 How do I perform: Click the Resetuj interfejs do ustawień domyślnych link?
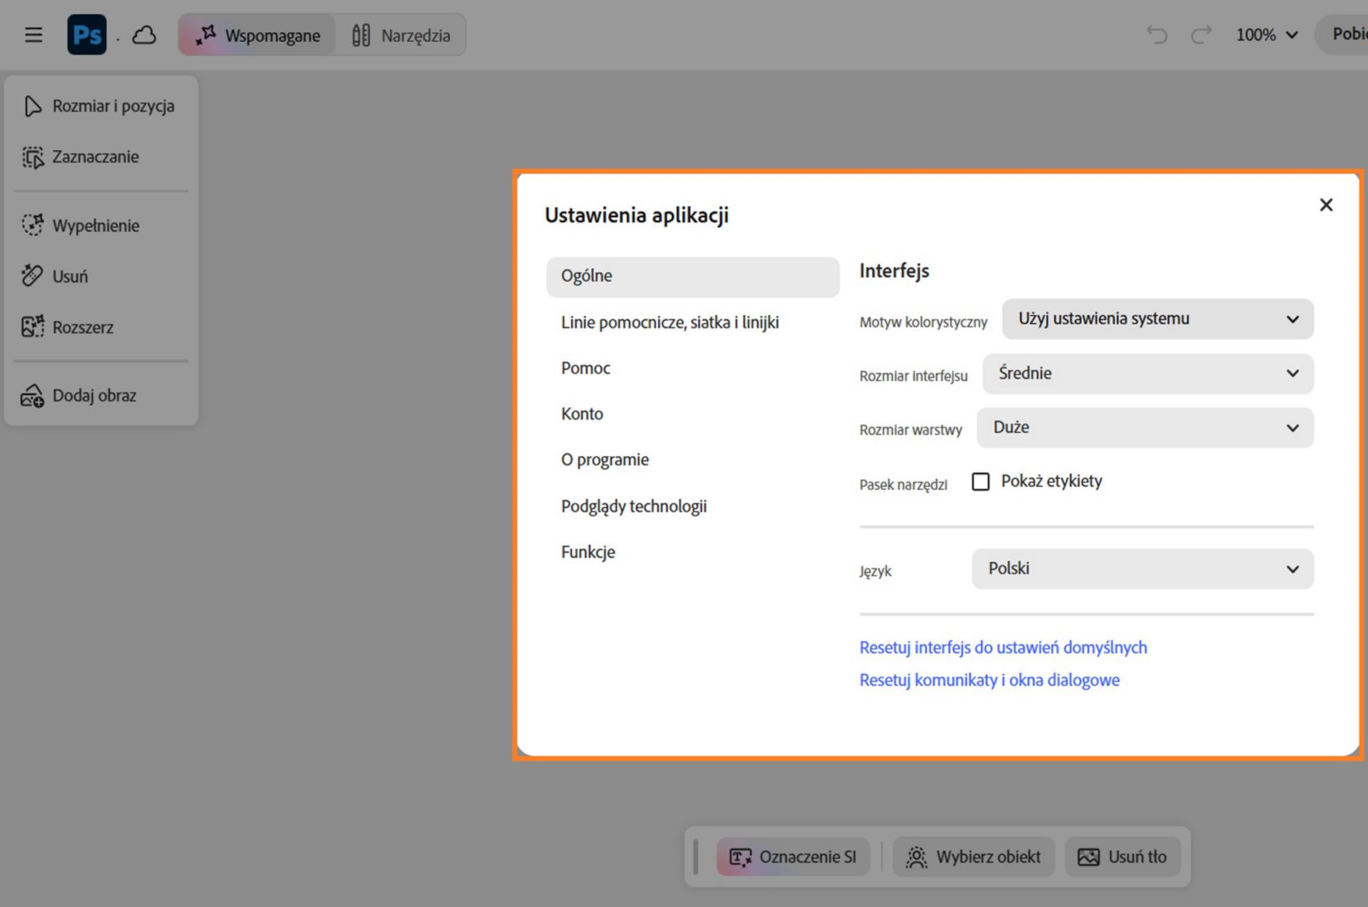pos(1003,648)
